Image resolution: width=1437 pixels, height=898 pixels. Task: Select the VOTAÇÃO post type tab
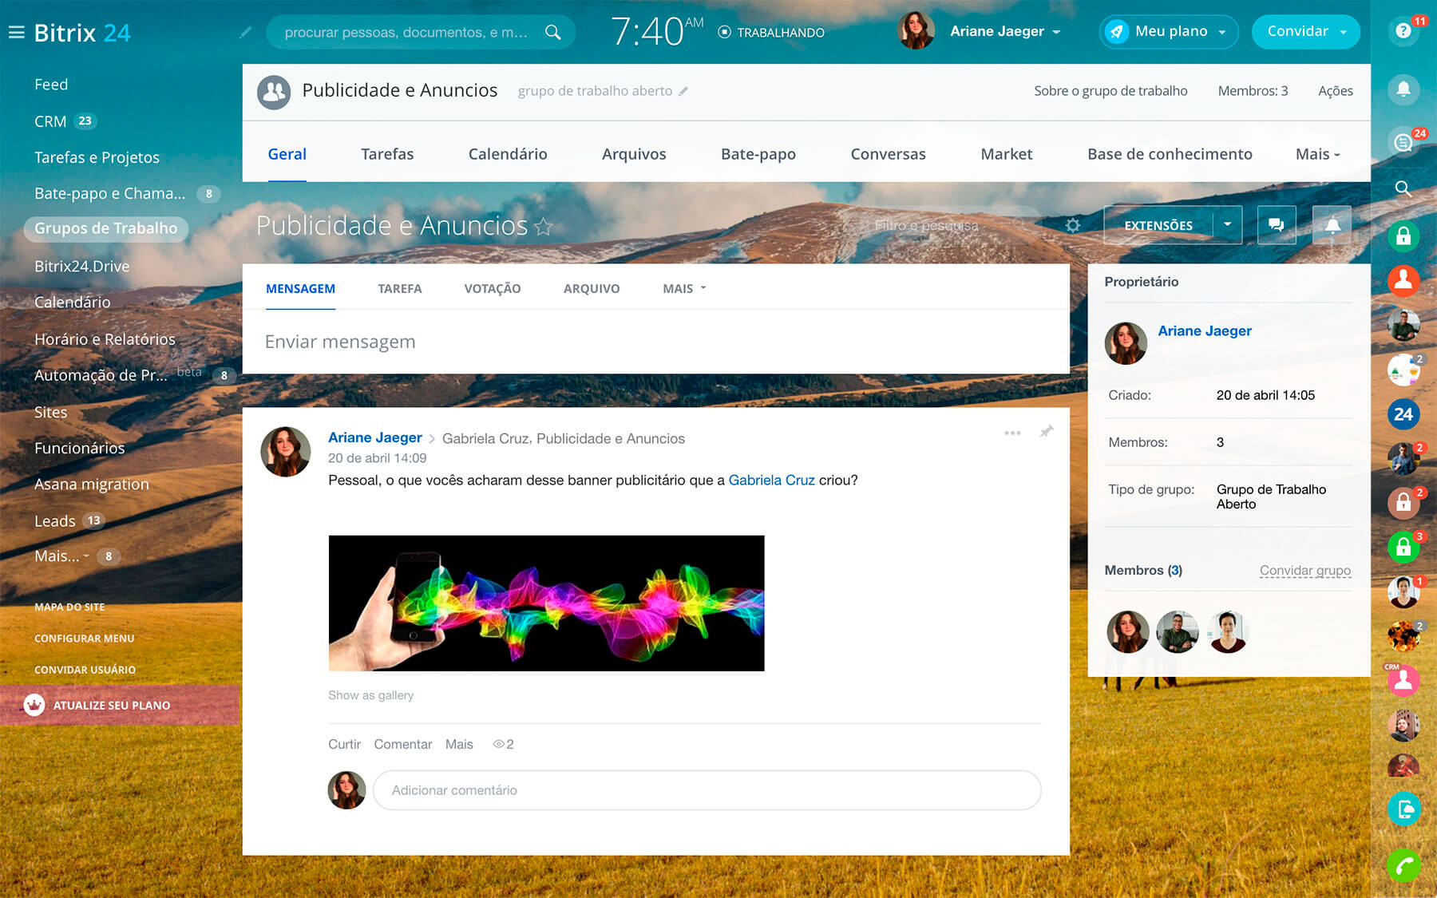492,289
